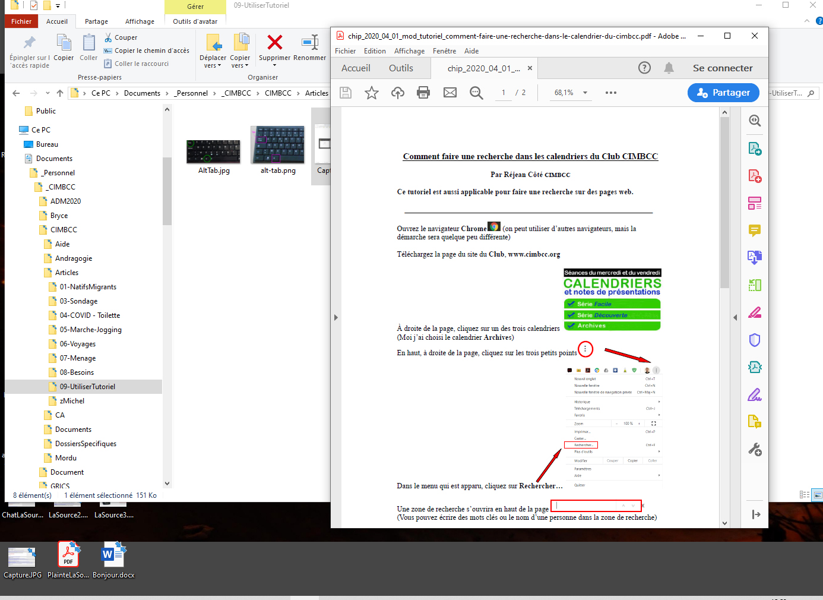Click the star bookmark icon in Acrobat
The width and height of the screenshot is (823, 600).
(372, 93)
